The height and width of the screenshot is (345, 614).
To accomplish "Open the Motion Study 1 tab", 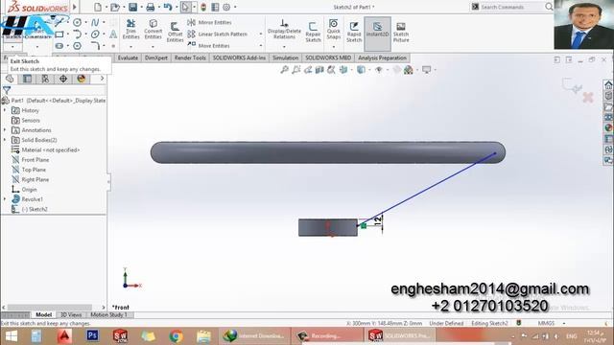I will click(108, 315).
